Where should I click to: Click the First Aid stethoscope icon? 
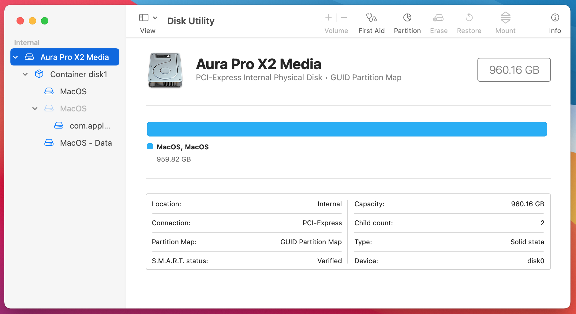click(x=371, y=17)
